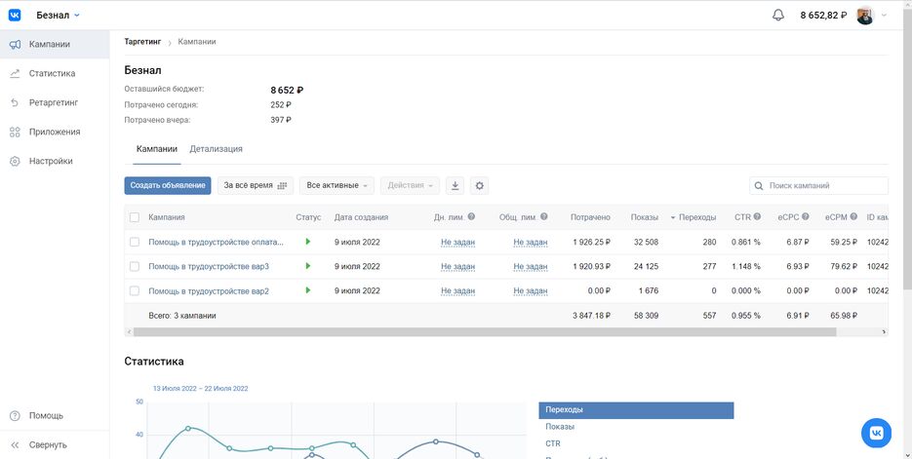Open the Все активные filter dropdown
The width and height of the screenshot is (912, 459).
click(337, 185)
